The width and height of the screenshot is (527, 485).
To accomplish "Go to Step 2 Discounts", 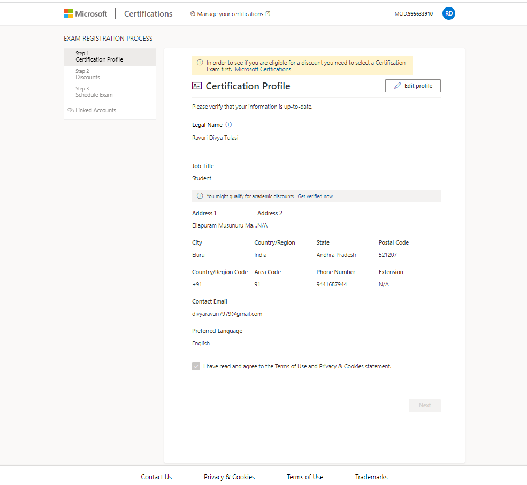I will [110, 74].
